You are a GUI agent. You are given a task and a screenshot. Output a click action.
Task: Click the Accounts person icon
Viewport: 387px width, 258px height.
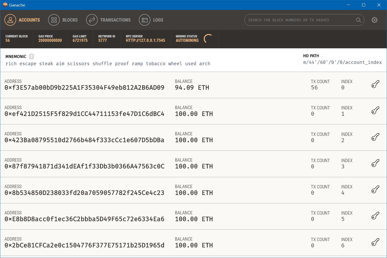10,20
